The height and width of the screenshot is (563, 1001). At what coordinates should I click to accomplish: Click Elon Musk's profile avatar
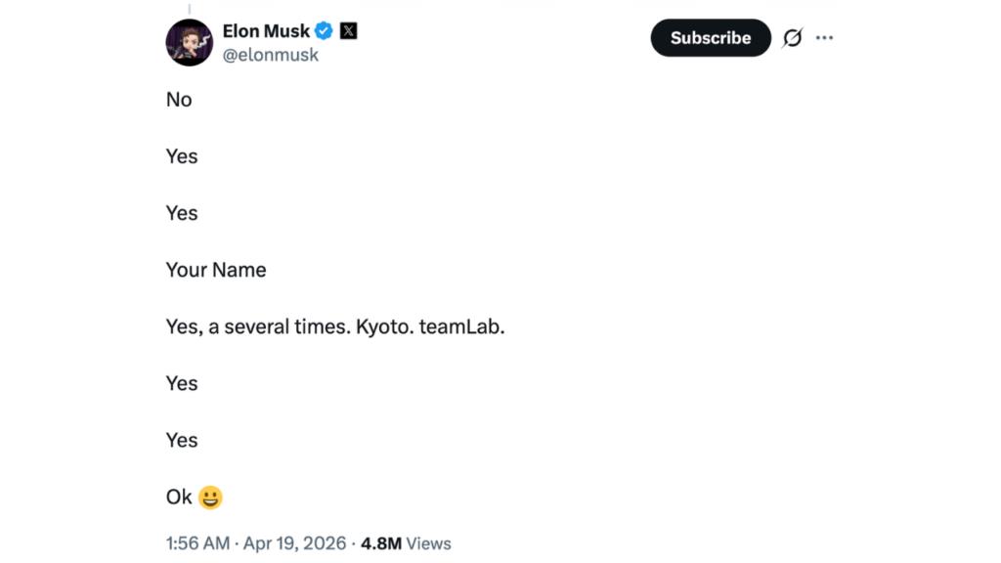point(189,42)
